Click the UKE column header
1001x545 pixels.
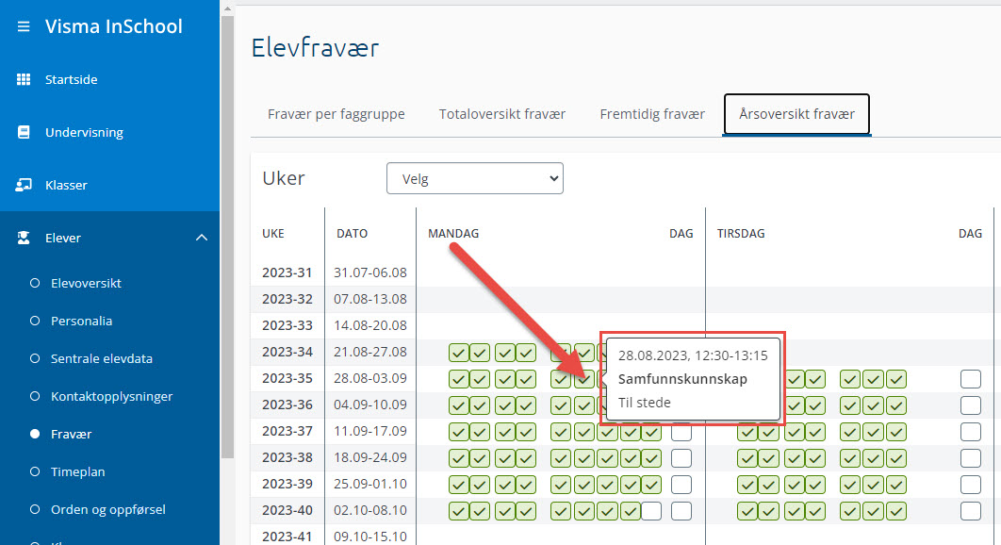(x=273, y=234)
